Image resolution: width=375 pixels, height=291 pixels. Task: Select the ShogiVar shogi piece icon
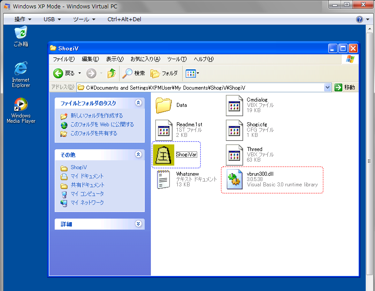point(164,155)
